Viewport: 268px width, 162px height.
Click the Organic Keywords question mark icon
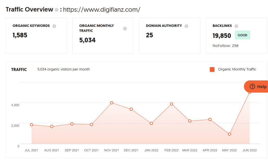click(x=54, y=26)
